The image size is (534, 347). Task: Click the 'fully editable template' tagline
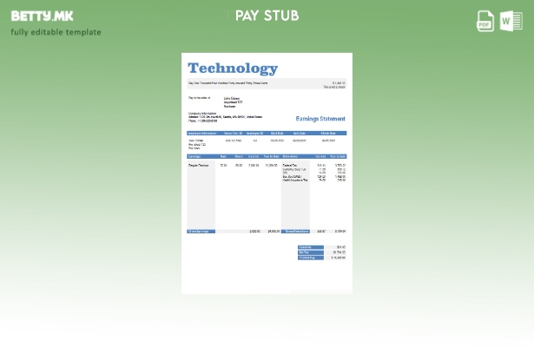click(56, 32)
